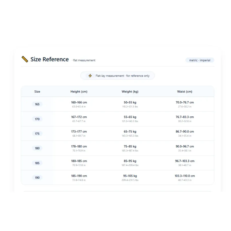231x231 pixels.
Task: Click the Waist (cm) column header
Action: (x=185, y=92)
